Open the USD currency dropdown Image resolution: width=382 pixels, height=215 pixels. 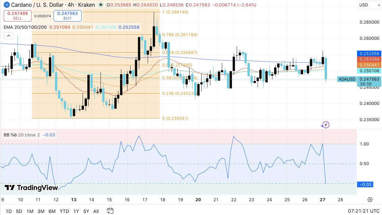369,5
